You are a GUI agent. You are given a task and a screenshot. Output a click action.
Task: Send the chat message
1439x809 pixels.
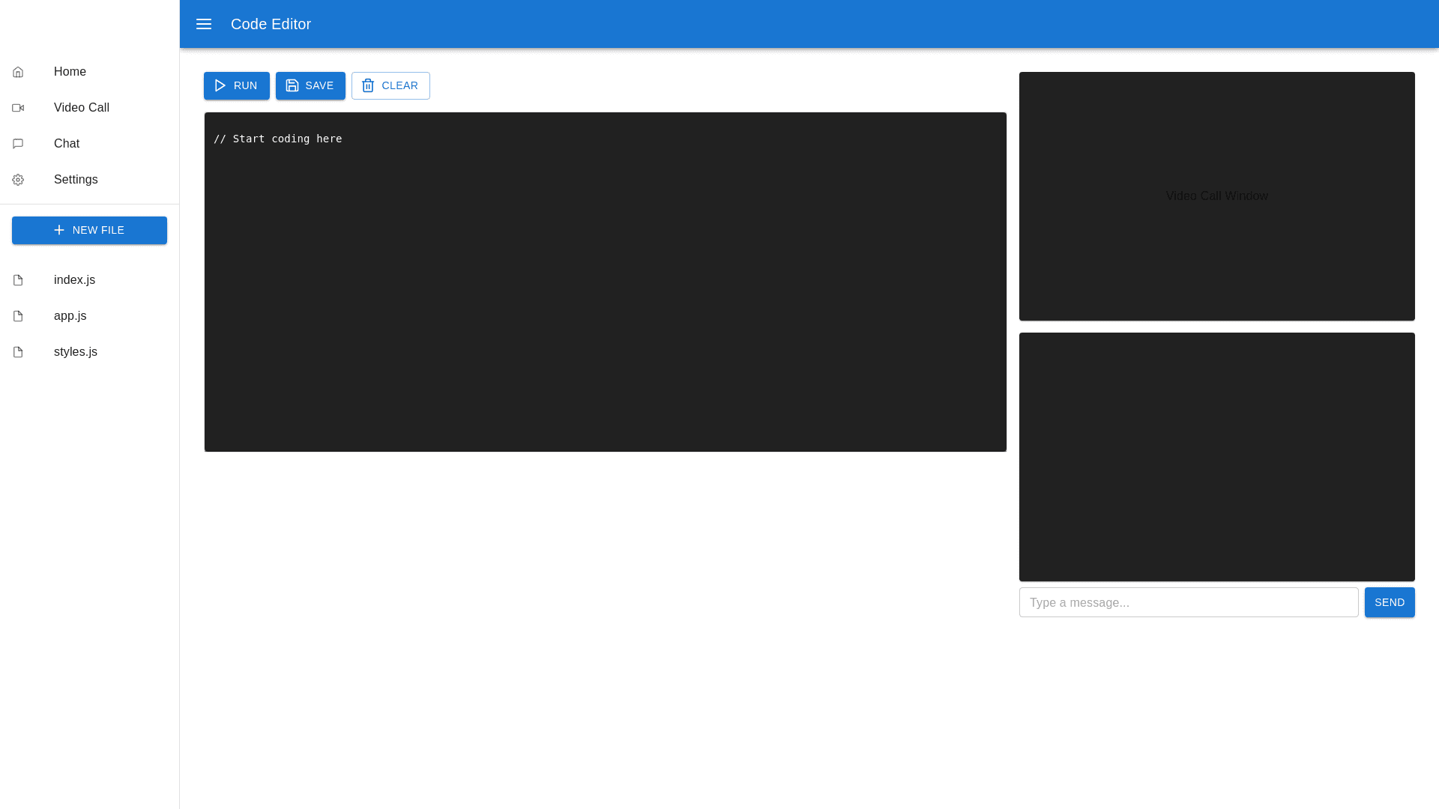point(1389,602)
